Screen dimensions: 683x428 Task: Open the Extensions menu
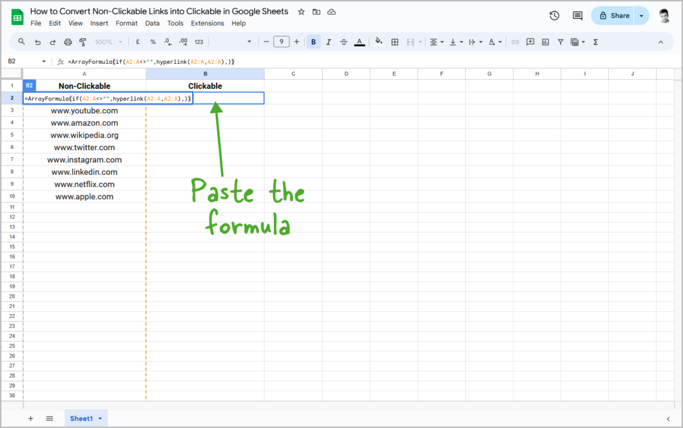(207, 23)
